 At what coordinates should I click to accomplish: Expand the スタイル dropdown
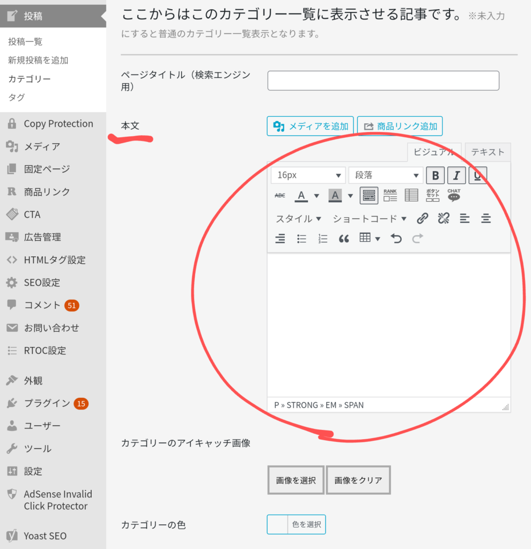[x=298, y=219]
